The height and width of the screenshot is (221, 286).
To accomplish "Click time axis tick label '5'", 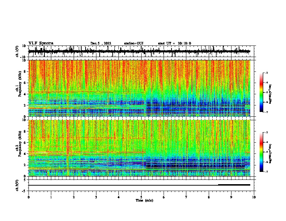I will click(141, 197).
